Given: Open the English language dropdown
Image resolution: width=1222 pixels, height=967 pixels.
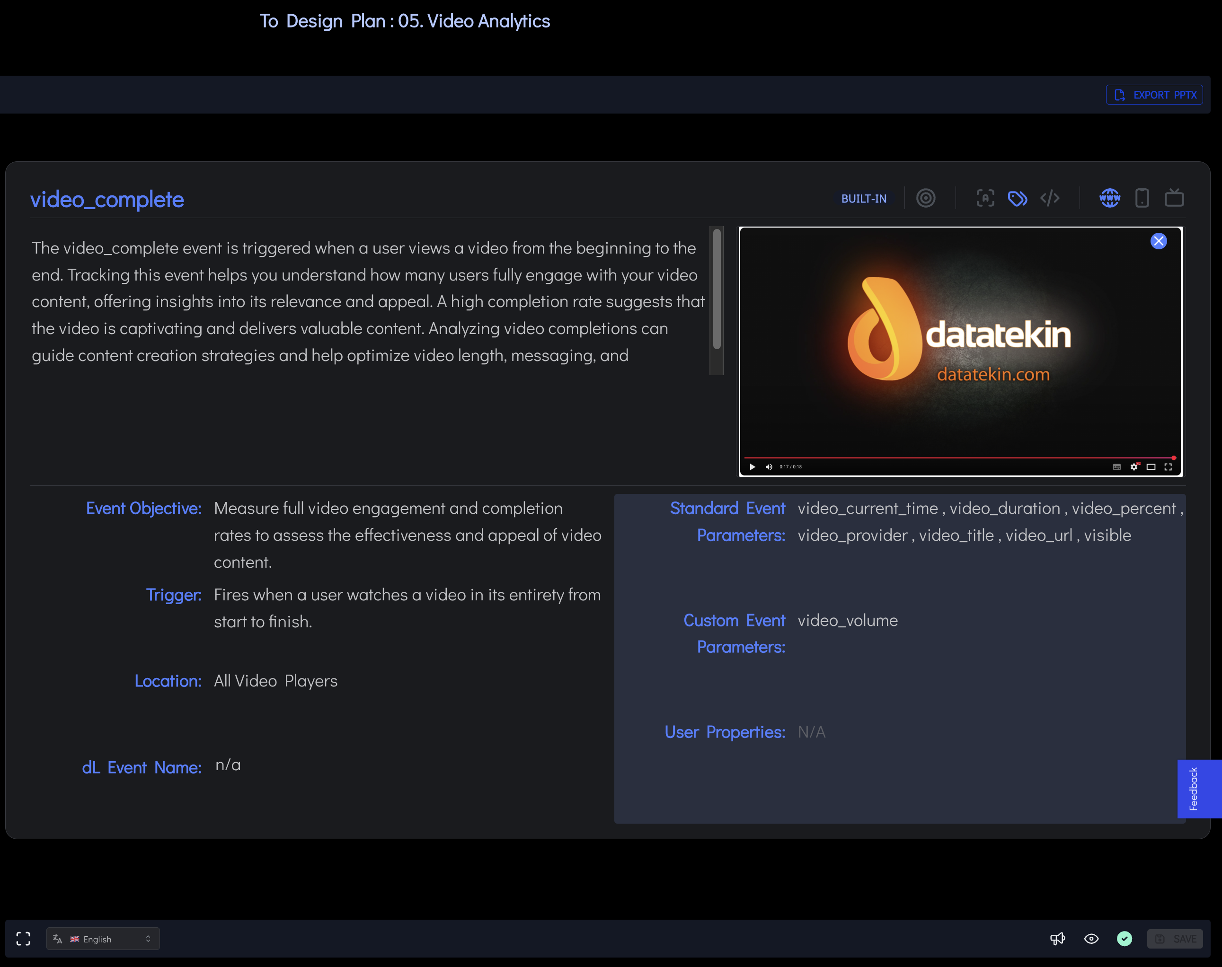Looking at the screenshot, I should (x=103, y=939).
